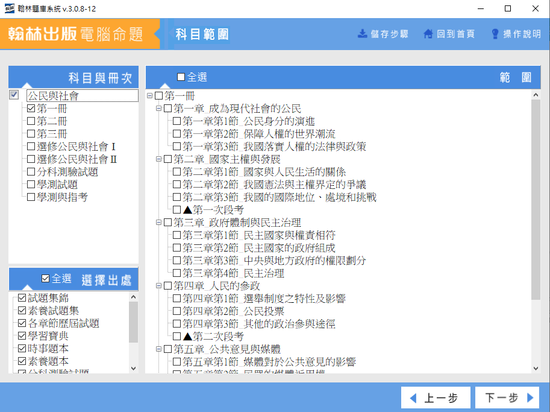Collapse 第四章 人民的參政 node
The height and width of the screenshot is (412, 550).
pyautogui.click(x=159, y=286)
